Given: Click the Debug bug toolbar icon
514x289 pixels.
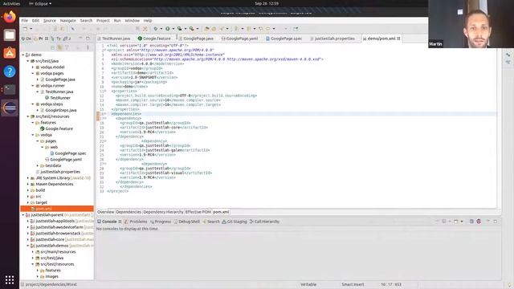Looking at the screenshot, I should [x=155, y=29].
